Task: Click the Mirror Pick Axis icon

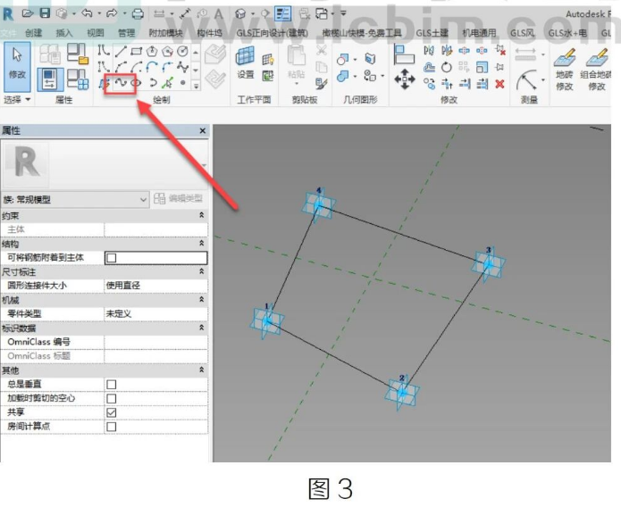Action: [429, 50]
